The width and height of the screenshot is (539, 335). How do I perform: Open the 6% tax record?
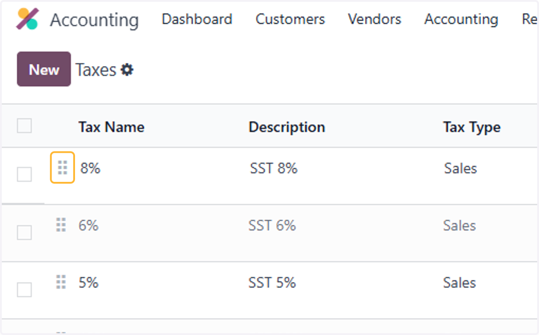[x=88, y=225]
